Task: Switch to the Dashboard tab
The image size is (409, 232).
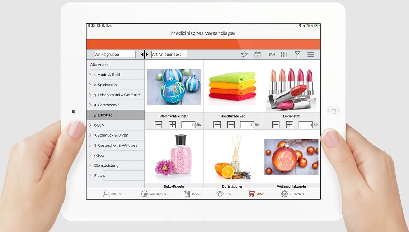Action: click(154, 194)
